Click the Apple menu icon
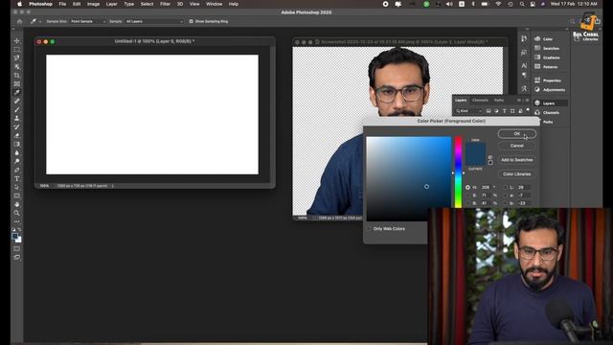This screenshot has height=345, width=613. click(19, 4)
